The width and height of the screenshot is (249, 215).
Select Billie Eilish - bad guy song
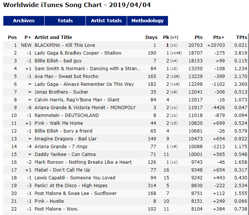click(x=58, y=61)
